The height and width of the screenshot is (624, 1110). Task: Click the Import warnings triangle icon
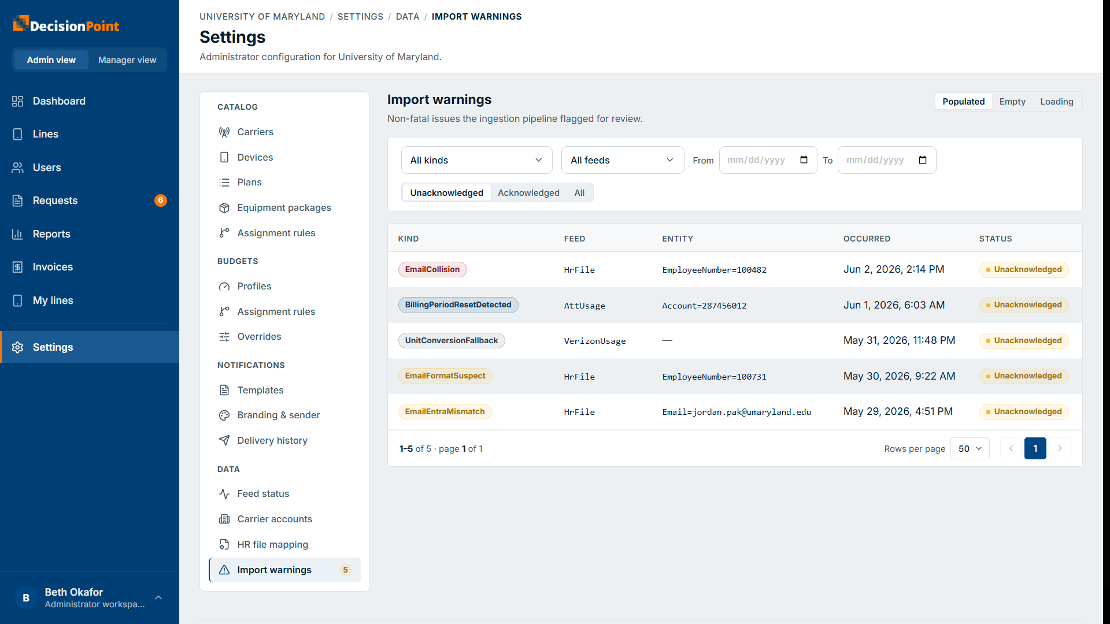(x=224, y=570)
